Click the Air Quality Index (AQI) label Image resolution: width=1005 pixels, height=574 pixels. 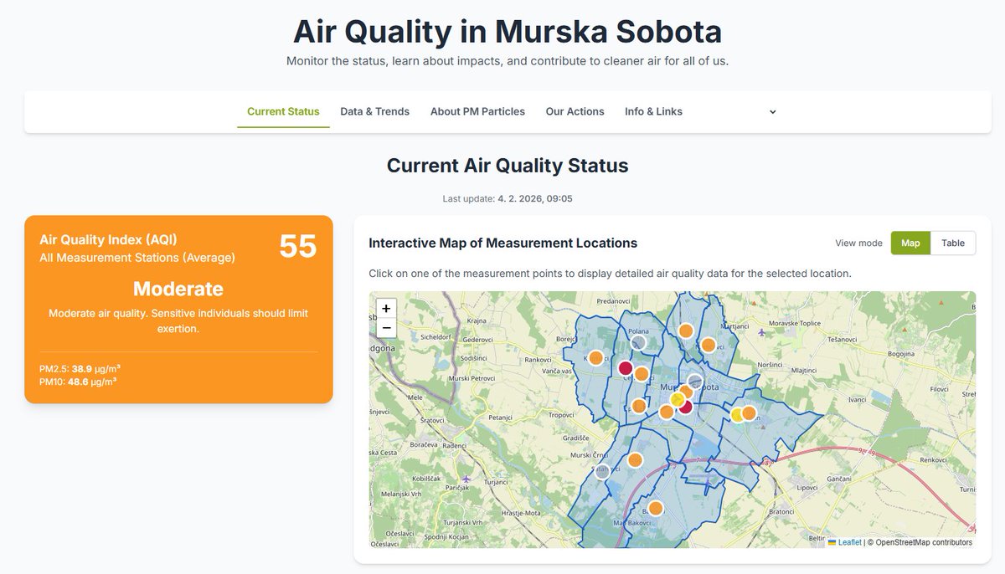tap(108, 239)
